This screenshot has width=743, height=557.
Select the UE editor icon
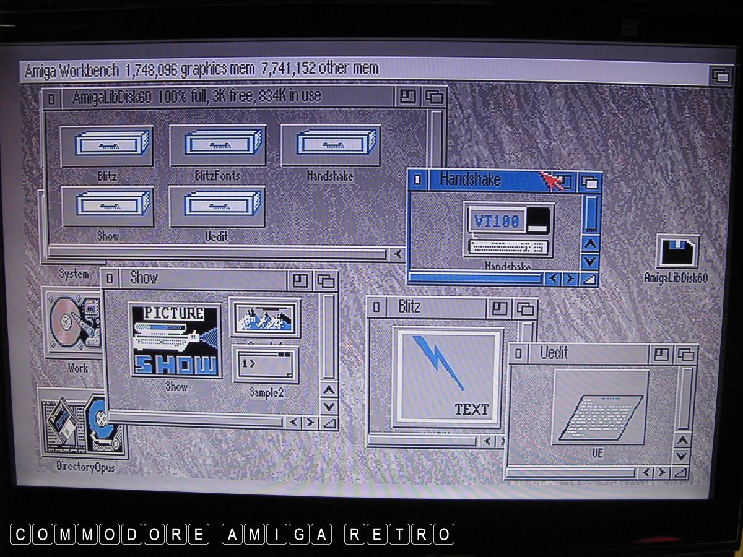point(599,407)
